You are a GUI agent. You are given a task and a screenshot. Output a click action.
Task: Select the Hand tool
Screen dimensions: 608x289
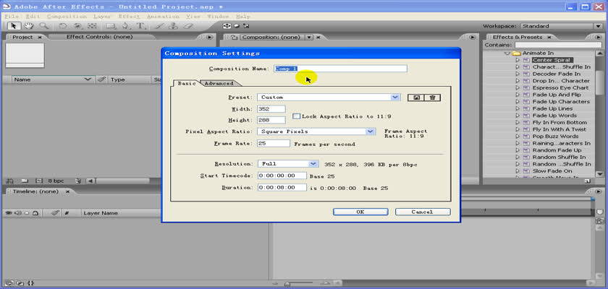pos(28,26)
